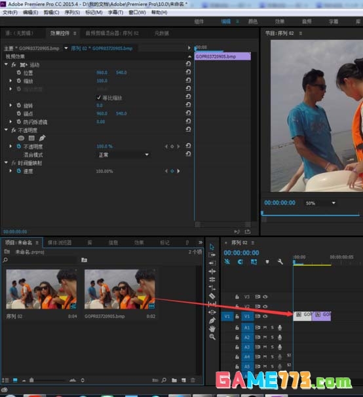
Task: Select the Hand tool
Action: 212,329
